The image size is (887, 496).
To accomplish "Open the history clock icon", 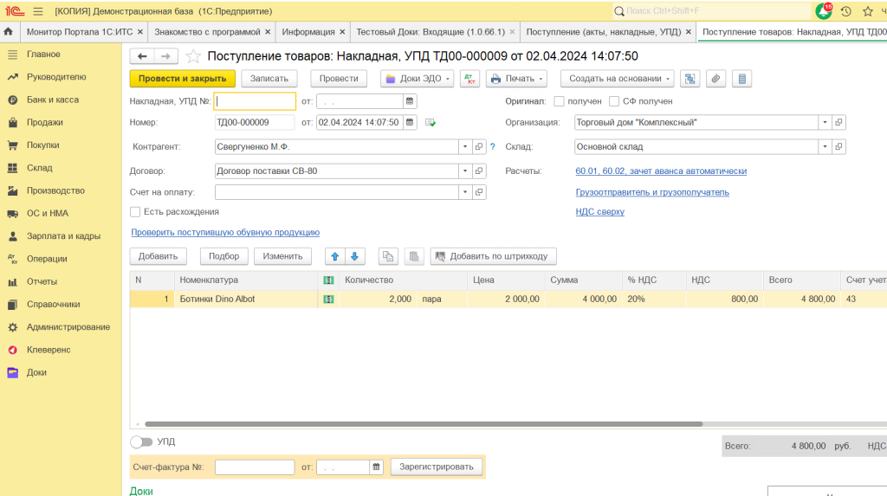I will (x=846, y=11).
